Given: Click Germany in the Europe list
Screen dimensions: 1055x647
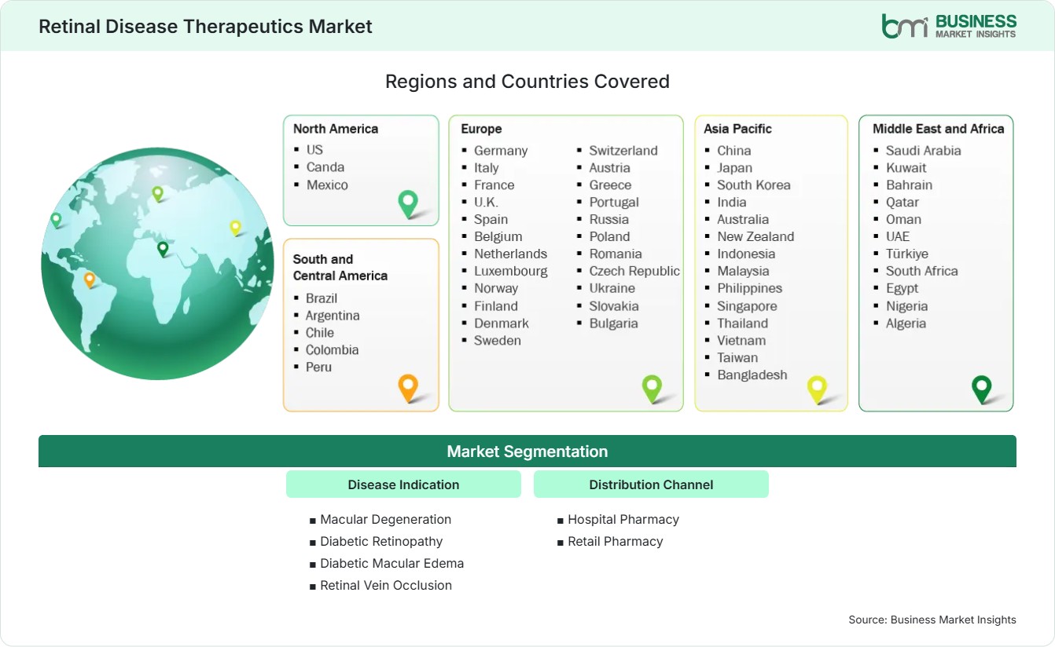Looking at the screenshot, I should 501,151.
